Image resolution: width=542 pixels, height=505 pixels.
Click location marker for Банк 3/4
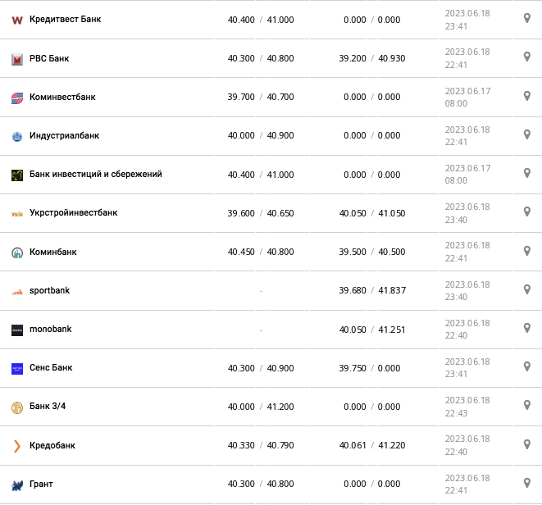tap(527, 406)
